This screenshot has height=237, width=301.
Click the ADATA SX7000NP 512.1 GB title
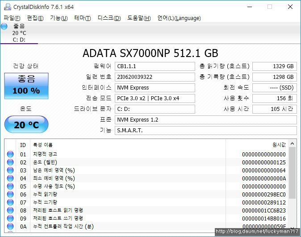click(x=150, y=53)
